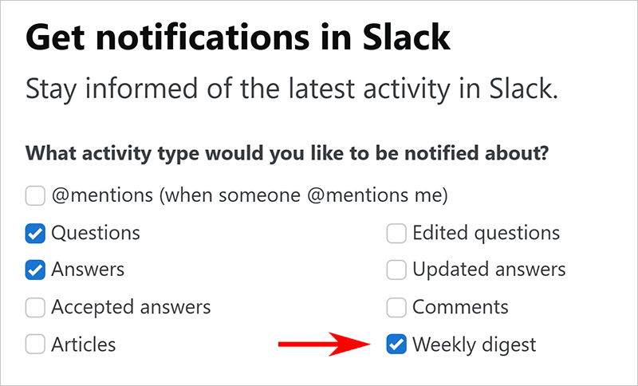Tick the Accepted answers checkbox

[x=35, y=307]
